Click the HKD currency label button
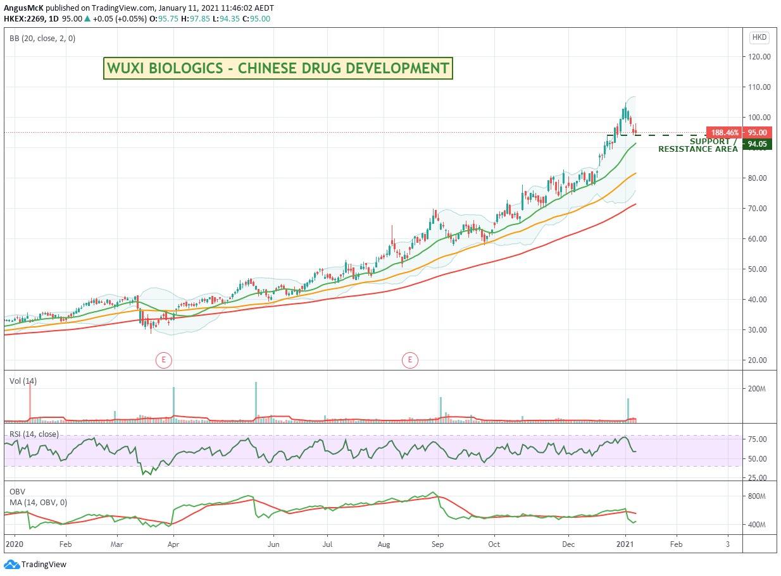 (759, 38)
